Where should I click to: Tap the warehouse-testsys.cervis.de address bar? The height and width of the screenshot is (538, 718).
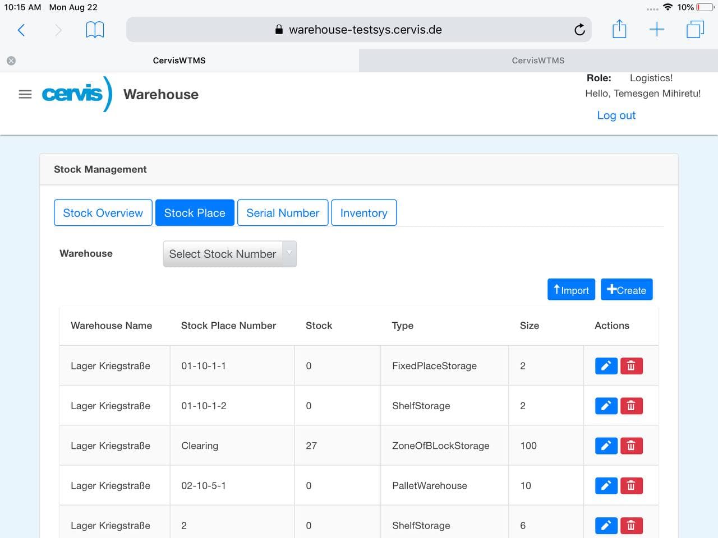[359, 30]
